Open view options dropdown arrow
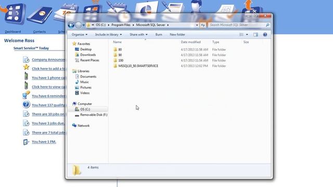Viewport: 333px width, 187px height. (247, 35)
